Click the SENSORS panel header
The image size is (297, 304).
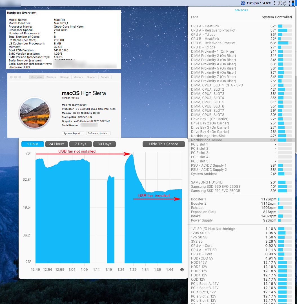241,10
